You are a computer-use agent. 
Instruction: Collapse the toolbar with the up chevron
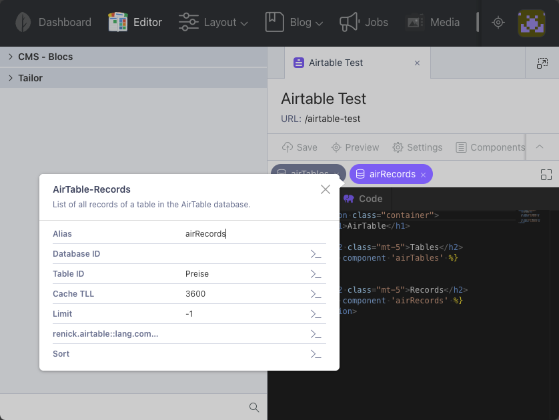pyautogui.click(x=540, y=147)
